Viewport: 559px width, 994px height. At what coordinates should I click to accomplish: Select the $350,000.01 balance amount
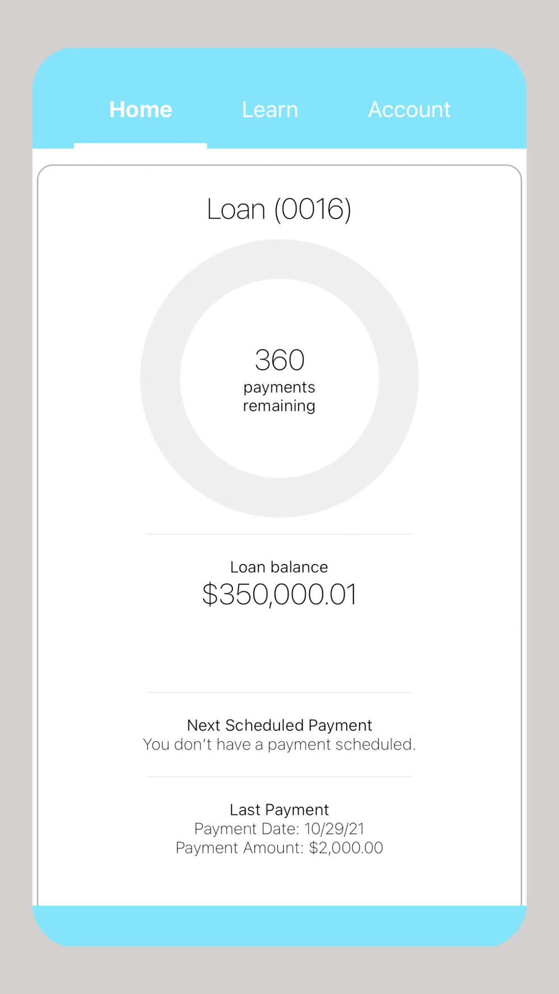(x=279, y=594)
